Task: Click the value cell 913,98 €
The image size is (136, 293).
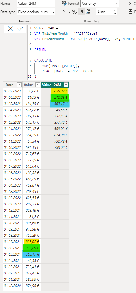Action: click(x=32, y=229)
